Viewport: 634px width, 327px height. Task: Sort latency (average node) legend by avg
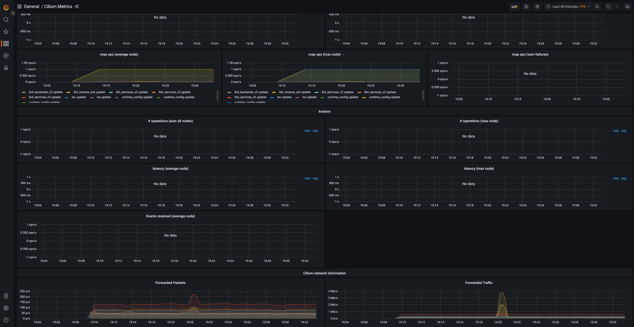[x=315, y=178]
